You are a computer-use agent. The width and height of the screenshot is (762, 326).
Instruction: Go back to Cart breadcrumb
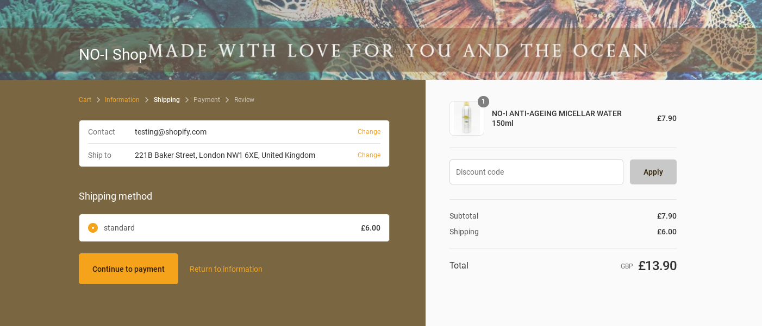(85, 100)
